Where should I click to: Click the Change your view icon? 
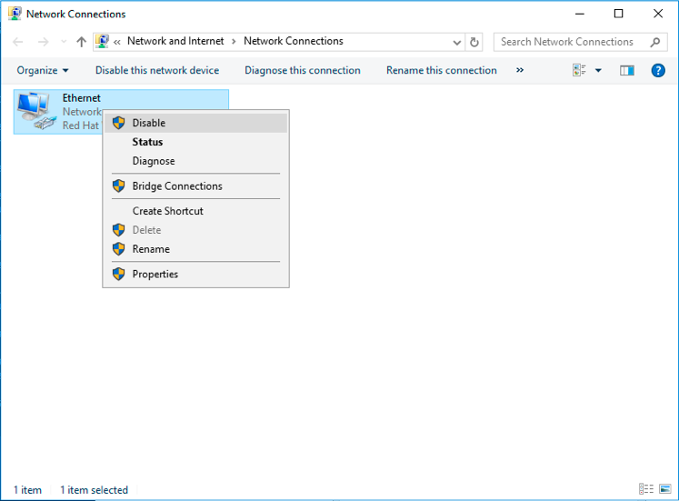coord(579,70)
